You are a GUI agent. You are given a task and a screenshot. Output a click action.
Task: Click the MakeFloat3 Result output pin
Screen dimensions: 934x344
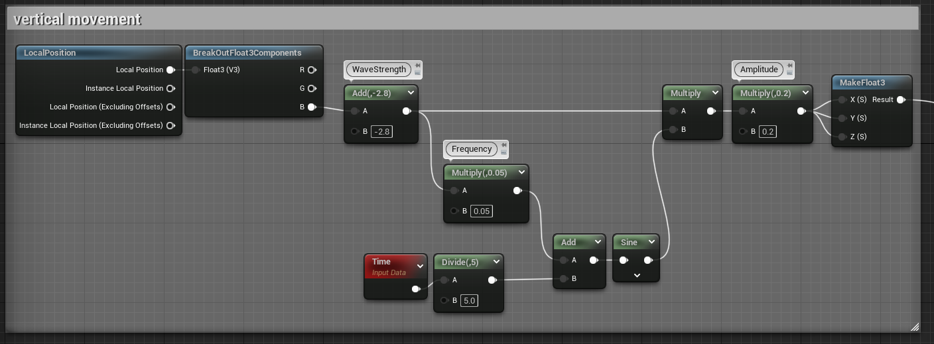point(900,100)
